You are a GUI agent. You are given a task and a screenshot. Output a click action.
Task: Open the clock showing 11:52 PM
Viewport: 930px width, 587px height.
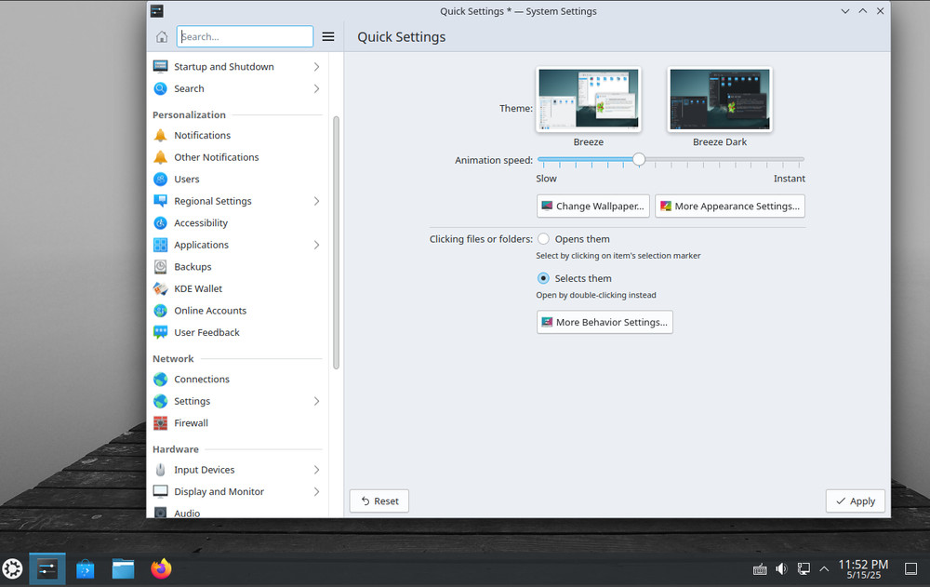tap(863, 568)
